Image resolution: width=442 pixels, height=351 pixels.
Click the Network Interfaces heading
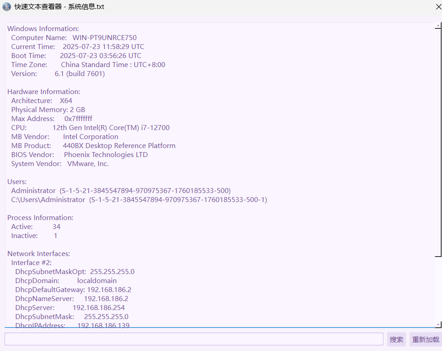pos(39,254)
